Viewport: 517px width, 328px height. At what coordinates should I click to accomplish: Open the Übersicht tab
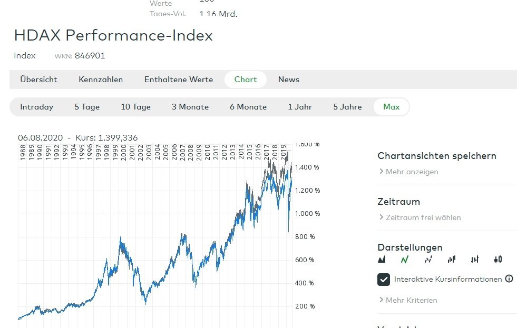38,79
